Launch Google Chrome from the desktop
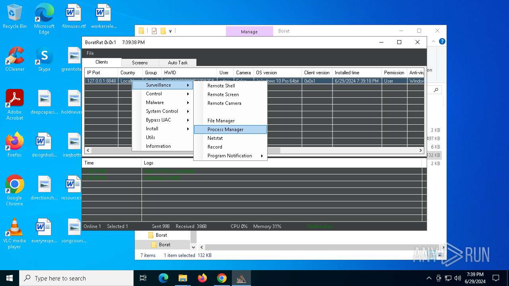This screenshot has width=509, height=286. pyautogui.click(x=15, y=191)
